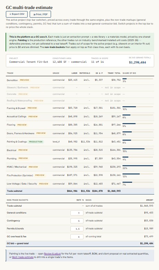Click the Electrical labor value $135,786
The width and height of the screenshot is (159, 270).
point(72,150)
